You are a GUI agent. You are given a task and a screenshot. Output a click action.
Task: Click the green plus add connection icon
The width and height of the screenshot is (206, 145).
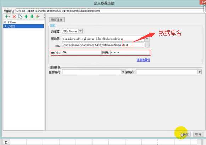[7, 17]
